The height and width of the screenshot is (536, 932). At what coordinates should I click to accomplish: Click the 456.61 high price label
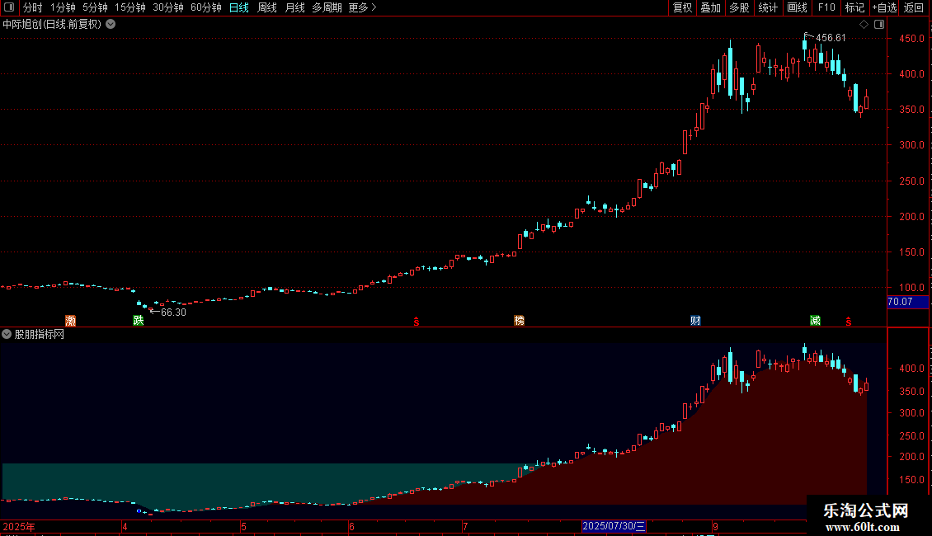(831, 37)
